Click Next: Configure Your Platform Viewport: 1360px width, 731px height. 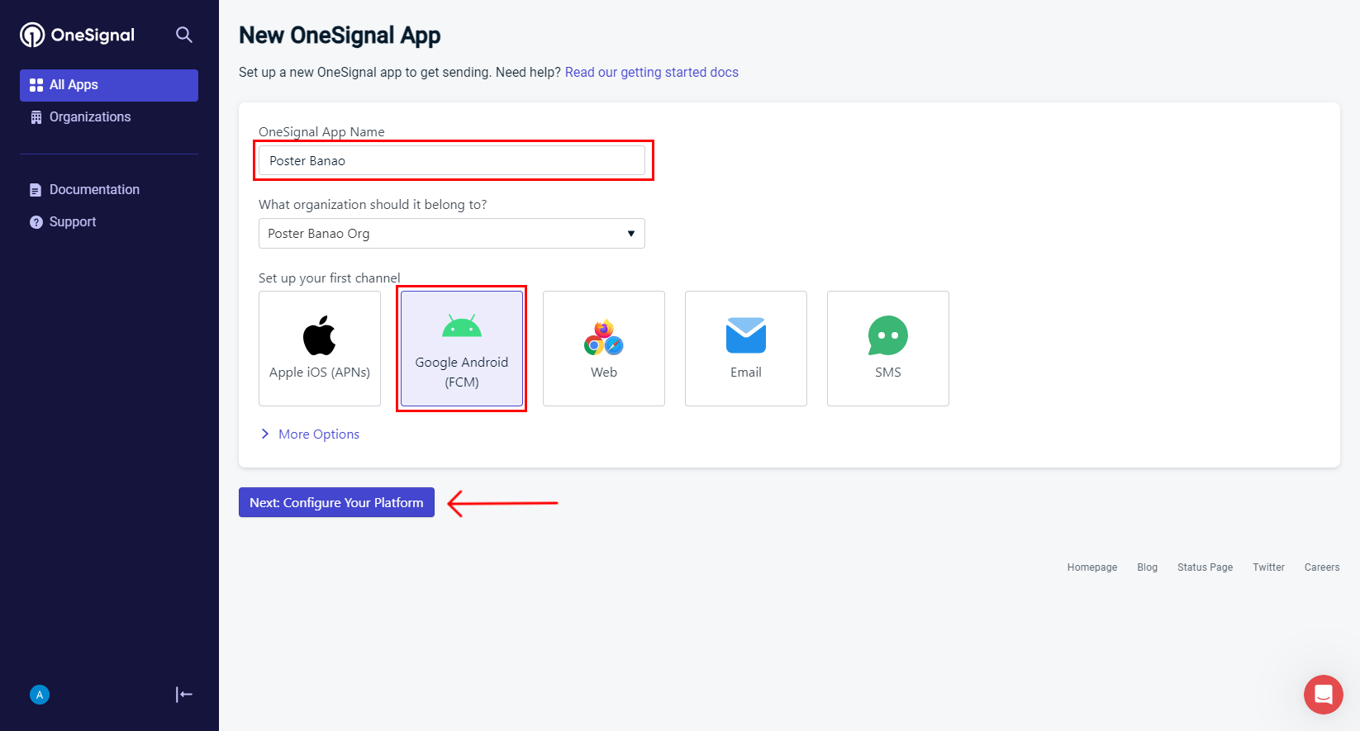point(336,502)
